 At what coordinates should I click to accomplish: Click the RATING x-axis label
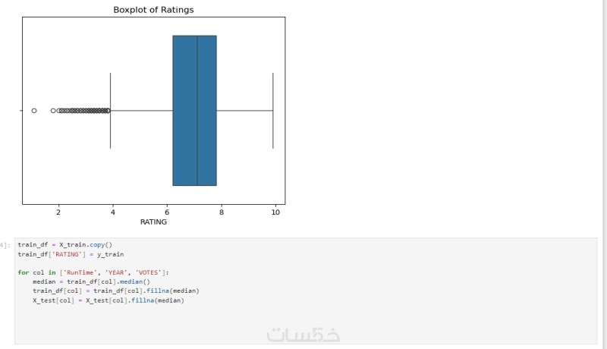[x=153, y=222]
